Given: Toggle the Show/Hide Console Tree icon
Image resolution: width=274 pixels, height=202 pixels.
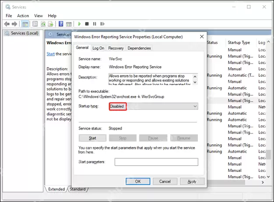Looking at the screenshot, I should pos(25,24).
